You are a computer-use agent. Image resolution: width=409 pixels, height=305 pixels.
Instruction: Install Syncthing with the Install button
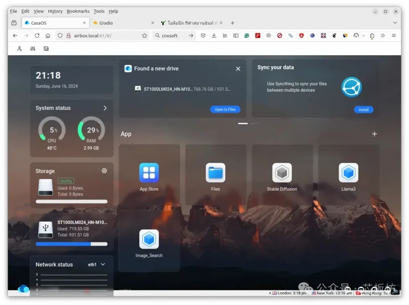tap(364, 110)
